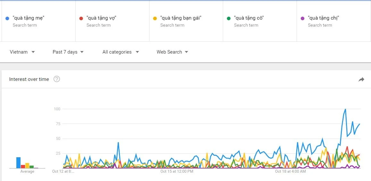Click the yellow dot for "quà tặng bạn gái"
The image size is (371, 181).
pyautogui.click(x=155, y=18)
